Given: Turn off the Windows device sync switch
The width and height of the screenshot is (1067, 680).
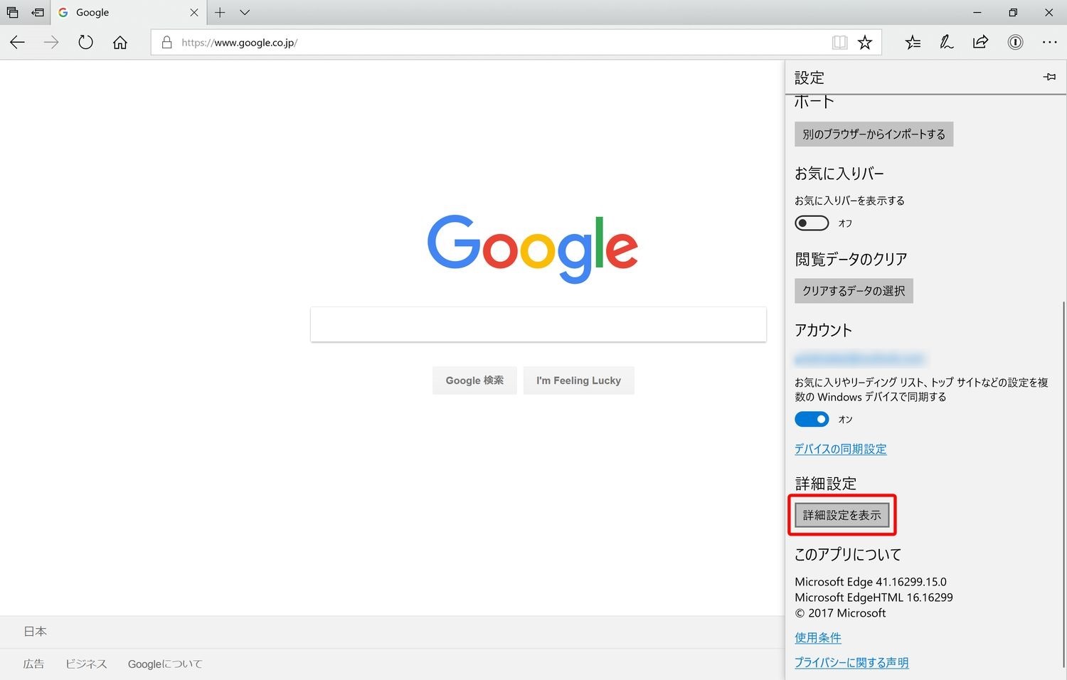Looking at the screenshot, I should [x=812, y=419].
